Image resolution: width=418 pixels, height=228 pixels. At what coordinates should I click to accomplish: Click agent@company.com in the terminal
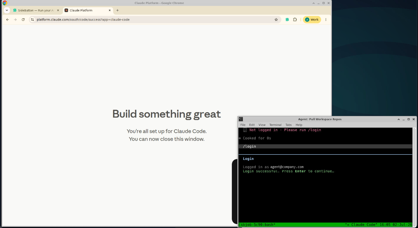point(287,167)
